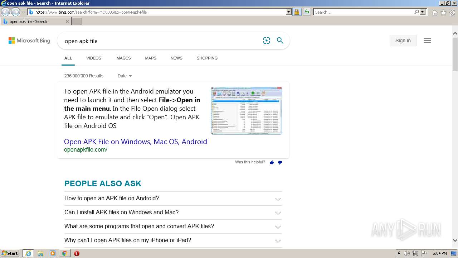Click the "236'000'000 Results" count text
This screenshot has width=458, height=258.
(x=84, y=76)
